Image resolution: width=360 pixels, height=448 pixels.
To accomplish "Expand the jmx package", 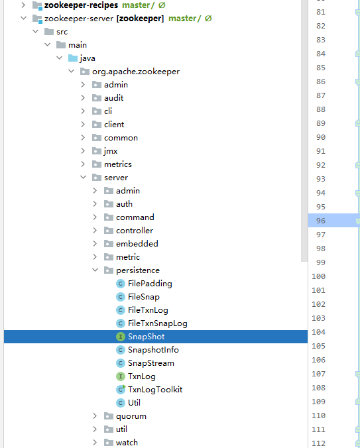I will click(x=83, y=151).
